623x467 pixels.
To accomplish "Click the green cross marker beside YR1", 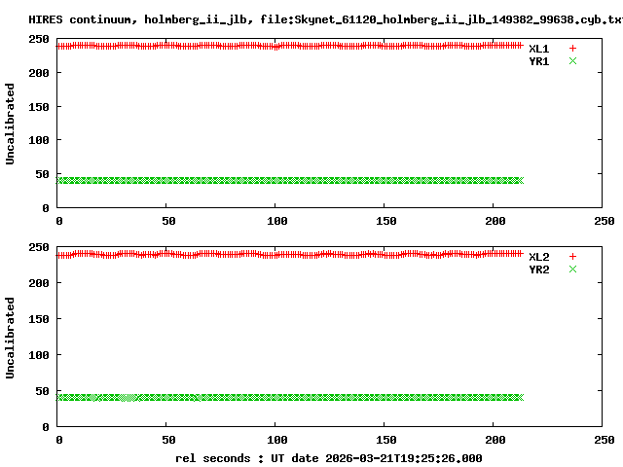I will tap(572, 61).
